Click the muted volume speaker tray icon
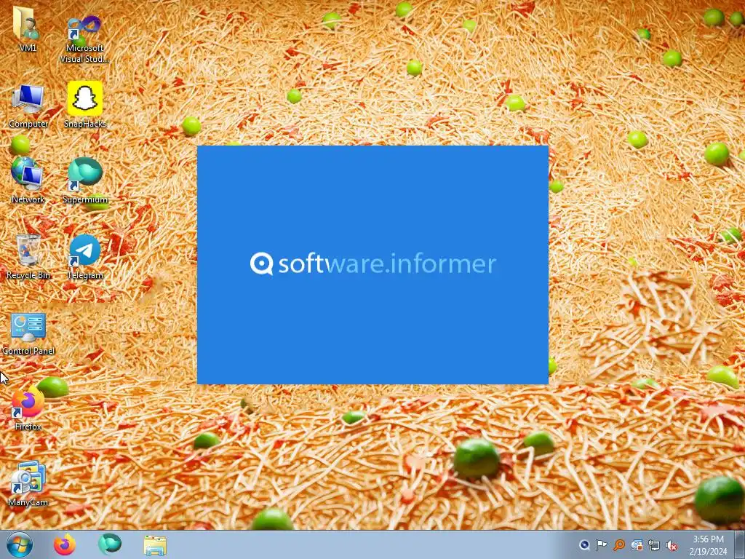The width and height of the screenshot is (745, 559). click(x=672, y=545)
